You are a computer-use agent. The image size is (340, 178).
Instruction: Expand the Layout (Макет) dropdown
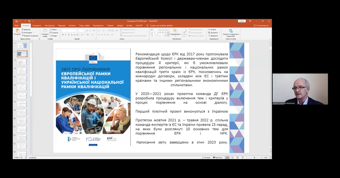point(54,29)
